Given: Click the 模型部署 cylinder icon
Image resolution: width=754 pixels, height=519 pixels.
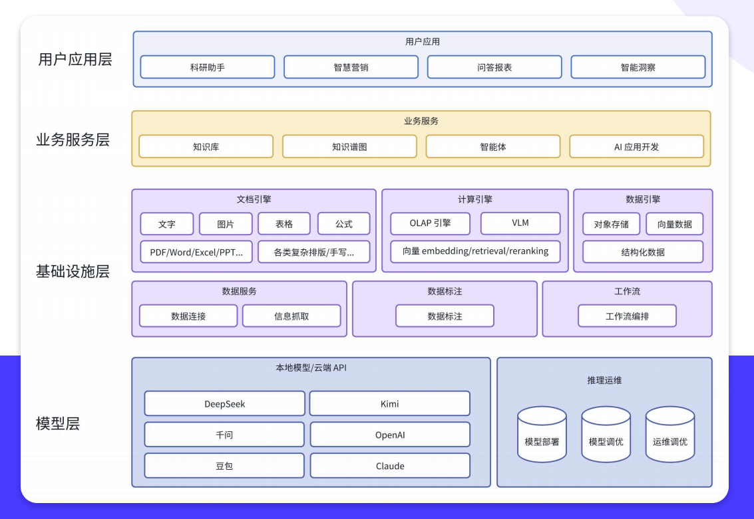Looking at the screenshot, I should tap(542, 435).
